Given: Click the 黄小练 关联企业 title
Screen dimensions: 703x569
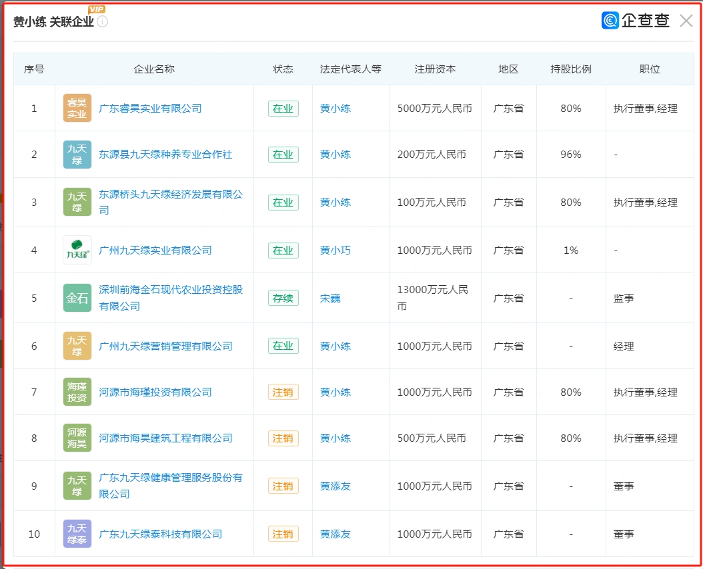Looking at the screenshot, I should coord(53,21).
